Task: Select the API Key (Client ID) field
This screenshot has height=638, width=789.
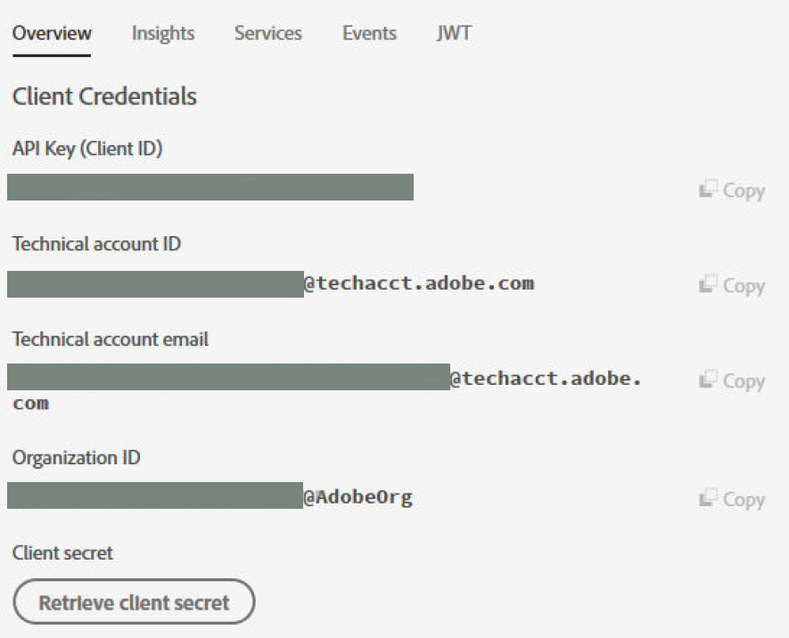Action: coord(210,187)
